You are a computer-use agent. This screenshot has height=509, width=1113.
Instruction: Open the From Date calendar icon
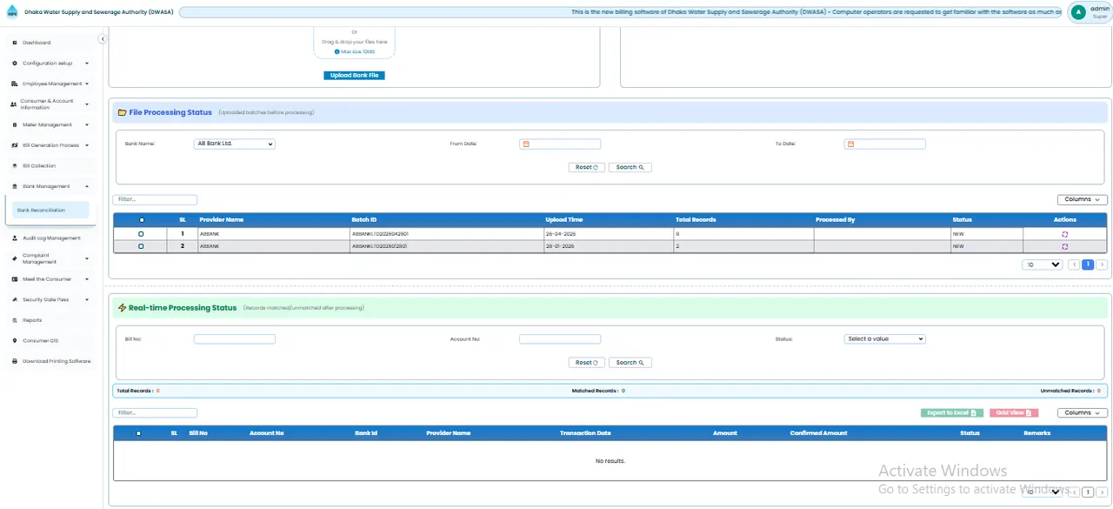(525, 144)
